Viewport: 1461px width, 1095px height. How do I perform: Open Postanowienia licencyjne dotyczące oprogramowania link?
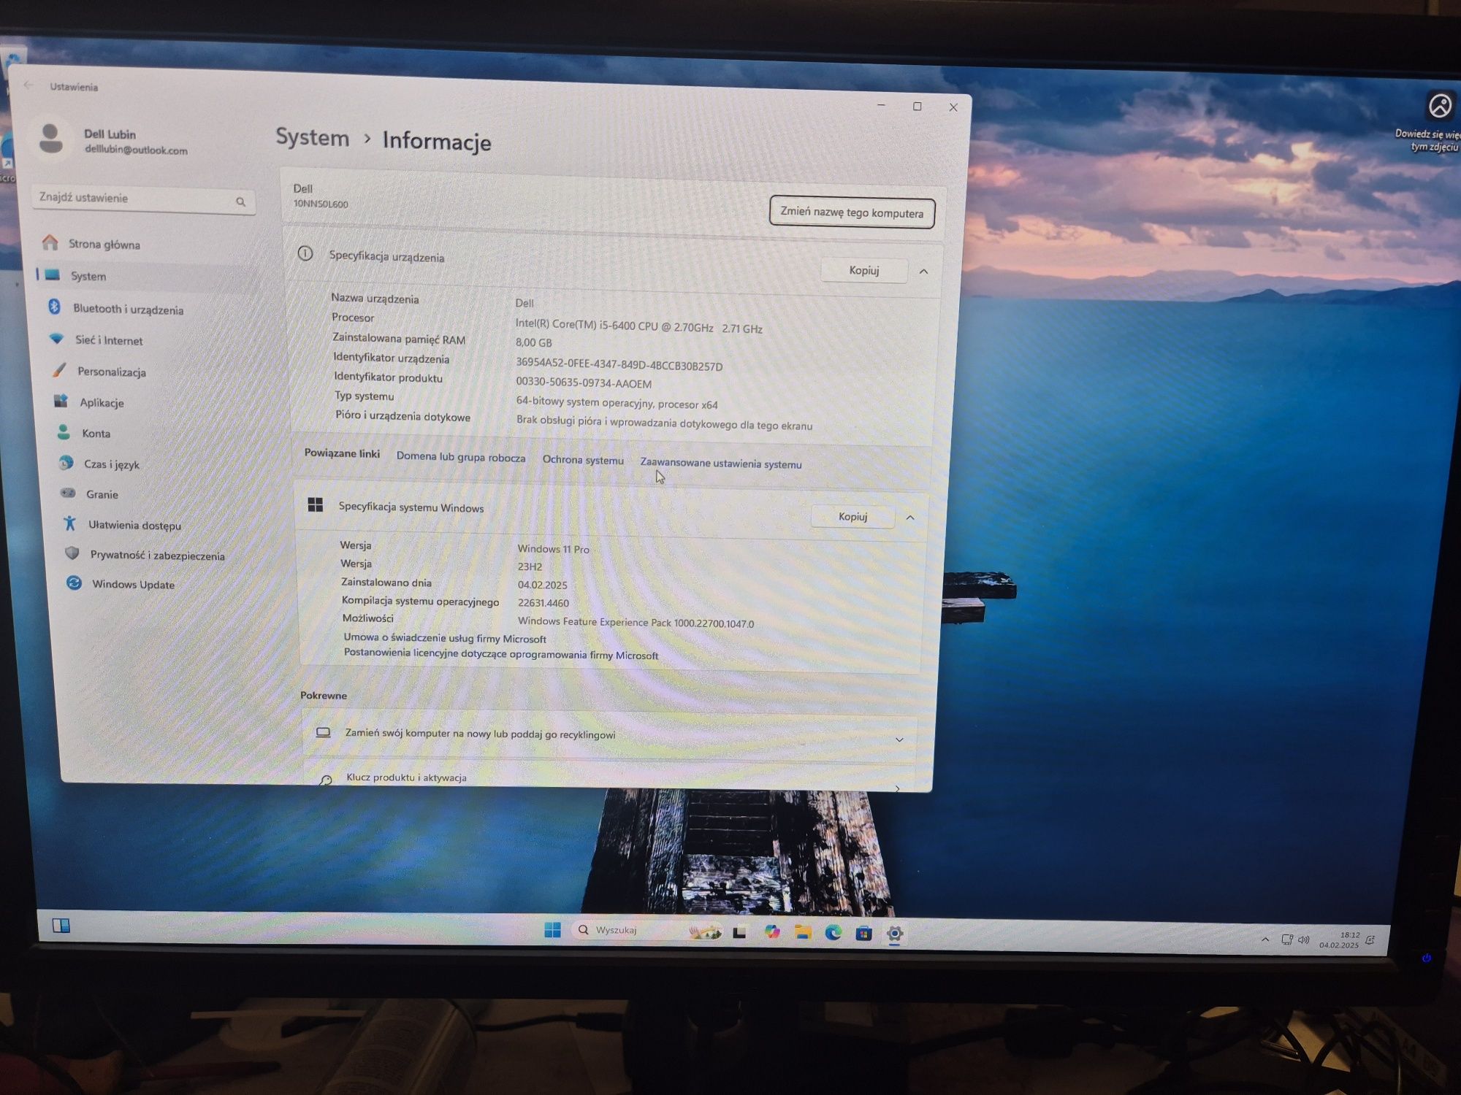coord(501,654)
